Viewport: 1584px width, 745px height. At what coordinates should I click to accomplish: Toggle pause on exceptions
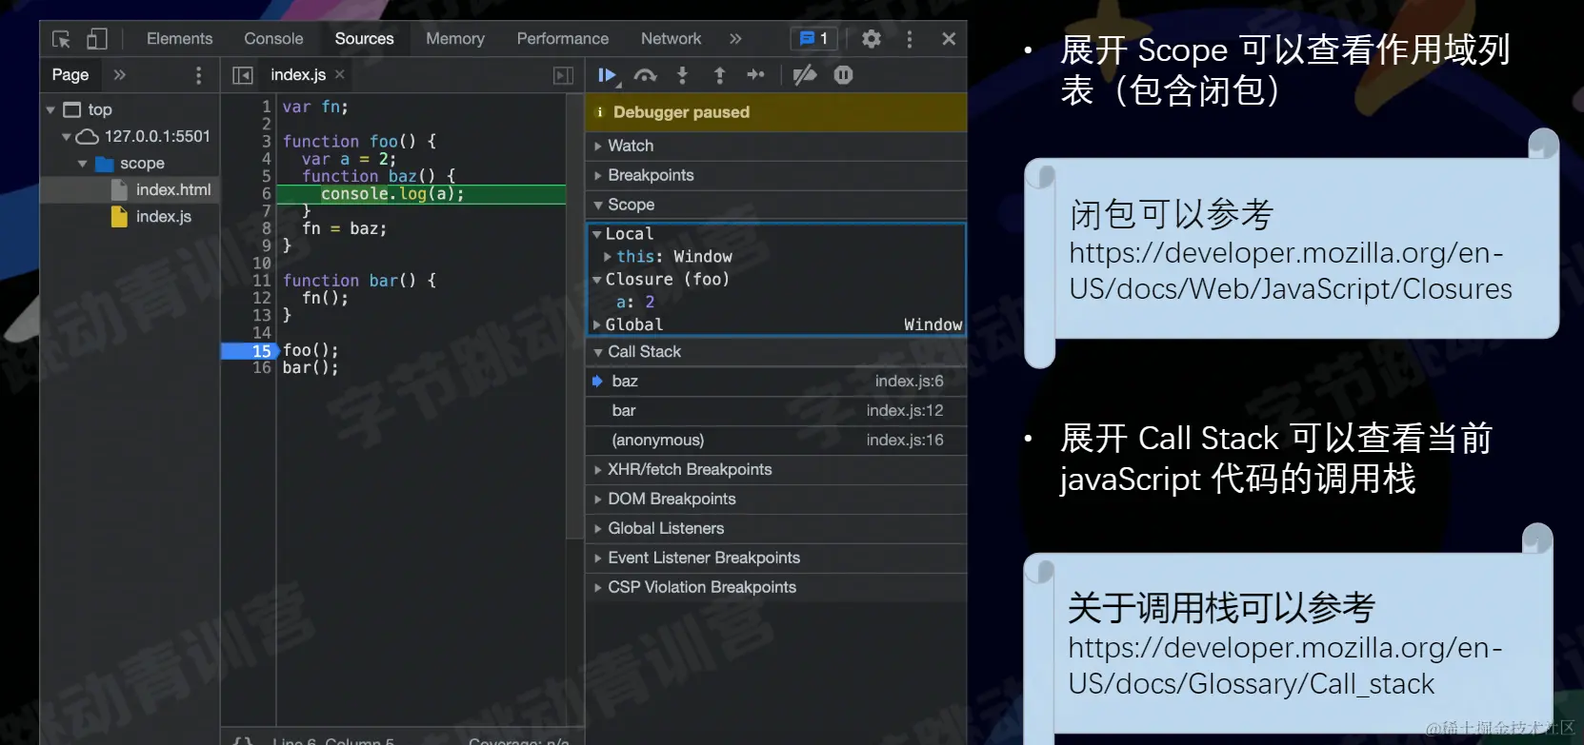[843, 75]
